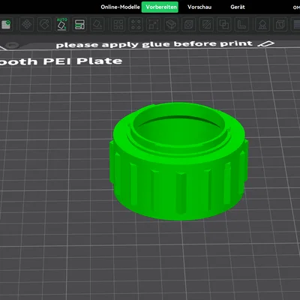The image size is (300, 300).
Task: Click the cube-shaped icon after the Scale tool
Action: [x=171, y=25]
